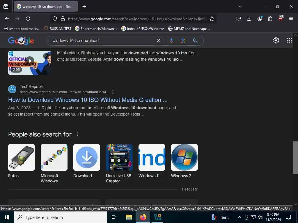Submit search with magnifier icon
This screenshot has width=298, height=223.
[x=195, y=41]
